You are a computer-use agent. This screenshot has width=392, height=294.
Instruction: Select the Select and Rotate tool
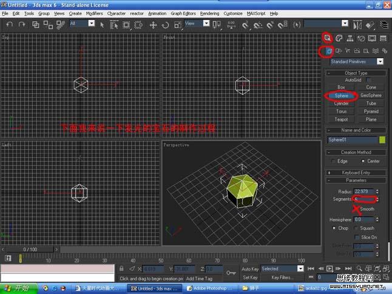[165, 25]
